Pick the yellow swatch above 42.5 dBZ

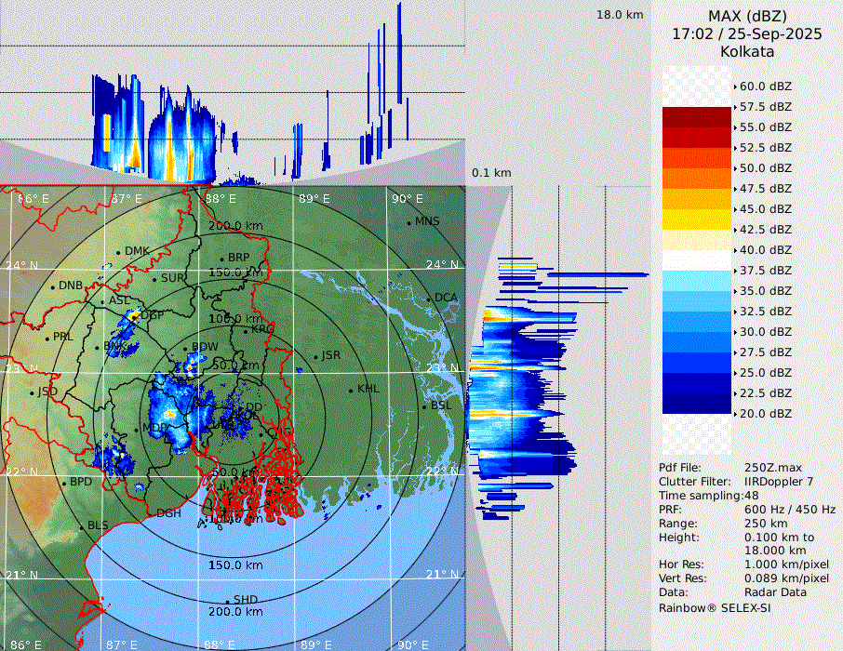pos(696,219)
